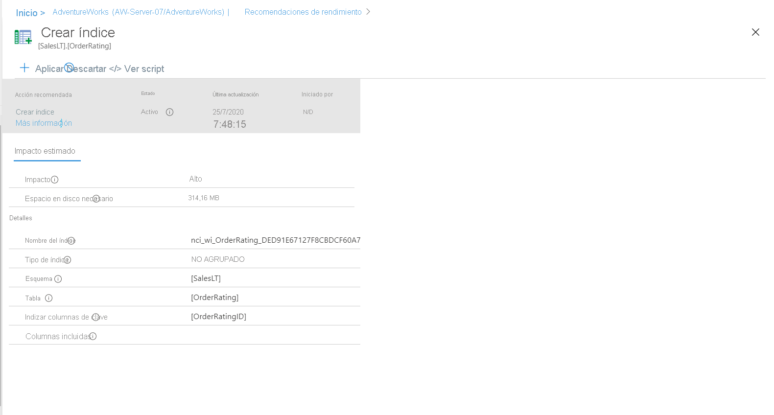The image size is (774, 415).
Task: Select the [OrderRatingID] key column value
Action: [219, 316]
